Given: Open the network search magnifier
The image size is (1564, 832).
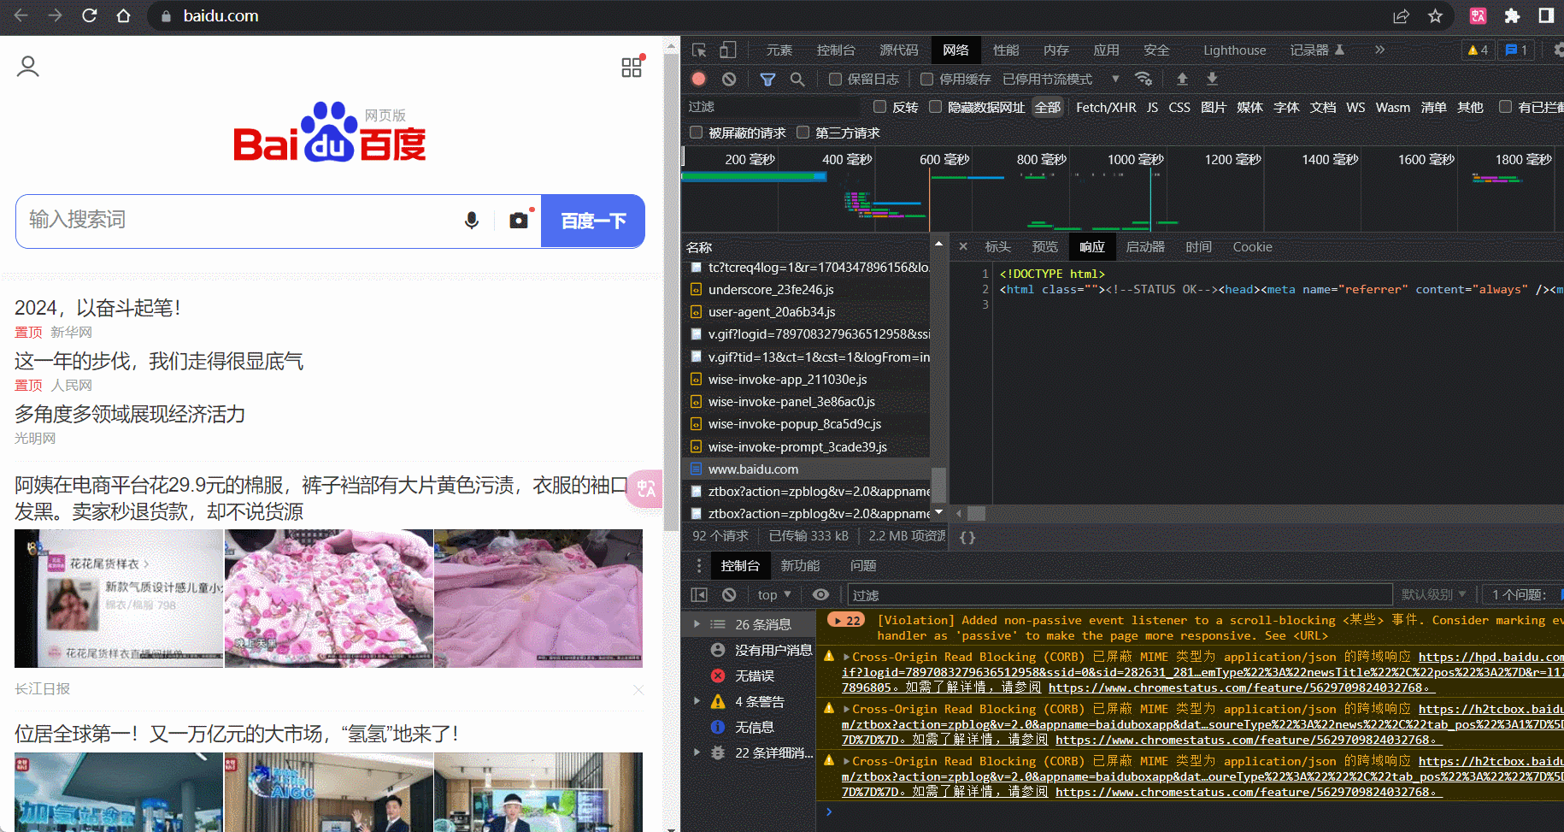Looking at the screenshot, I should click(x=797, y=79).
